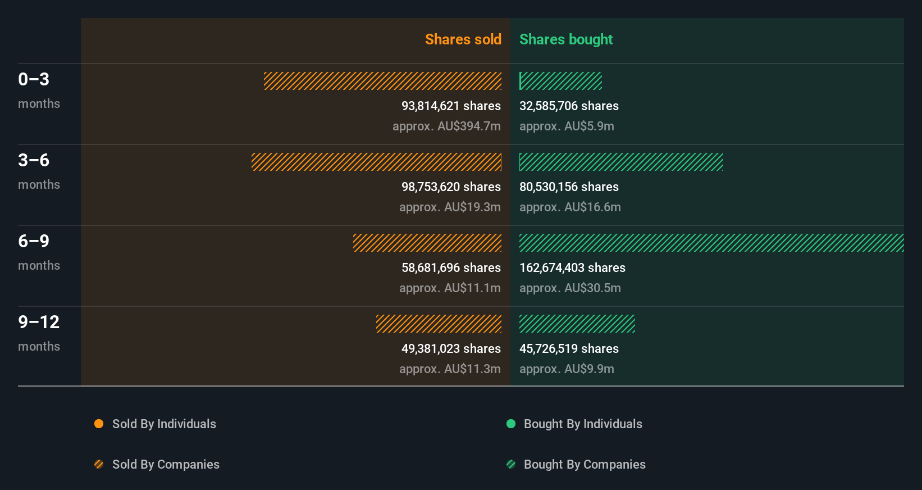
Task: Select the Sold By Individuals legend label
Action: [164, 424]
